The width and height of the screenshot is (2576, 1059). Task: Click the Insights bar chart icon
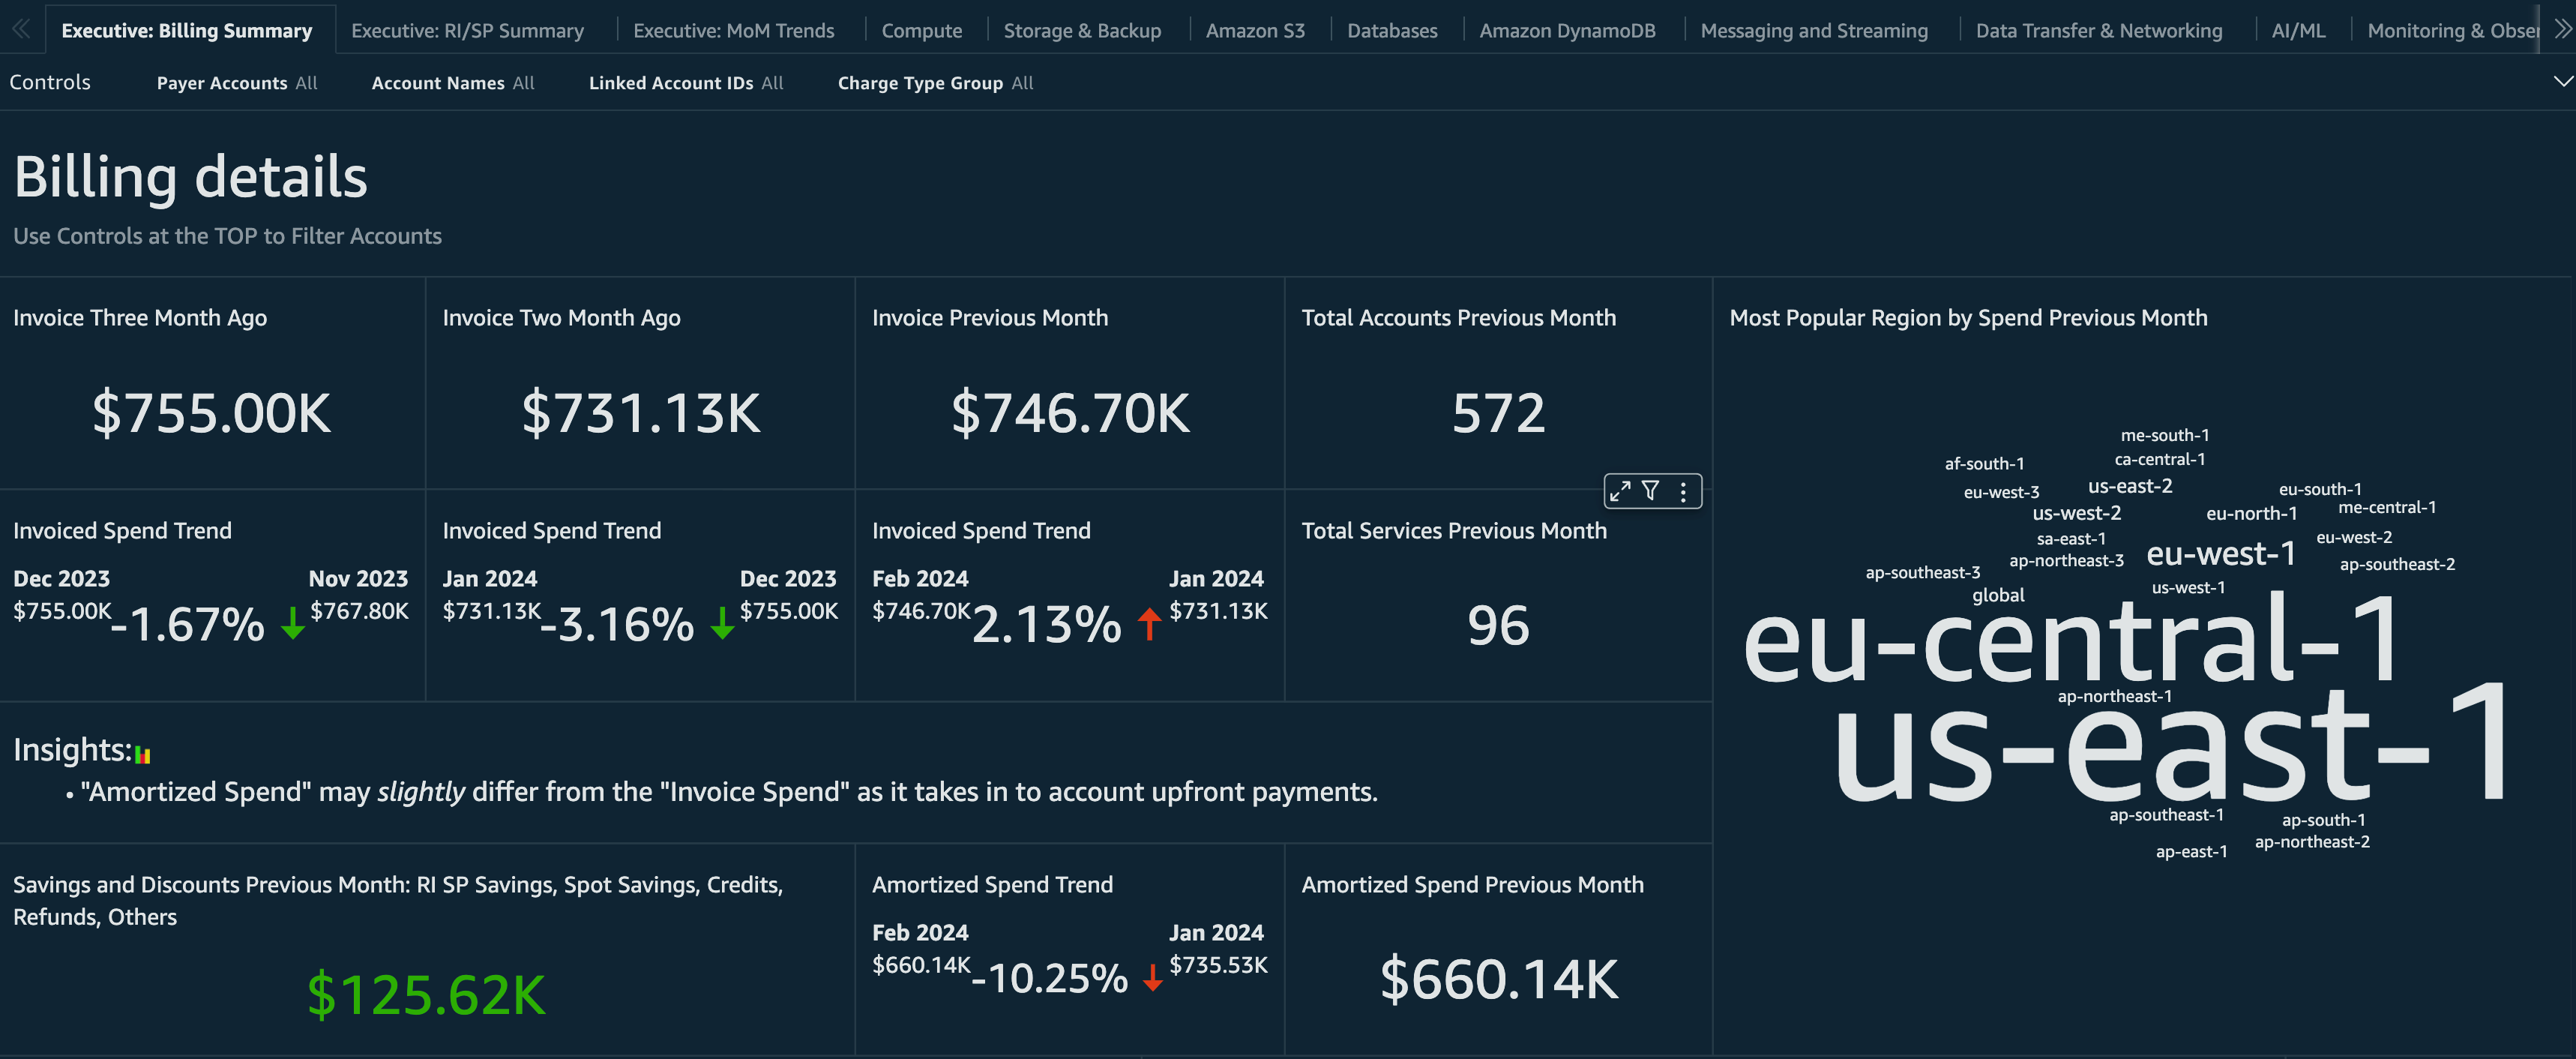(142, 755)
